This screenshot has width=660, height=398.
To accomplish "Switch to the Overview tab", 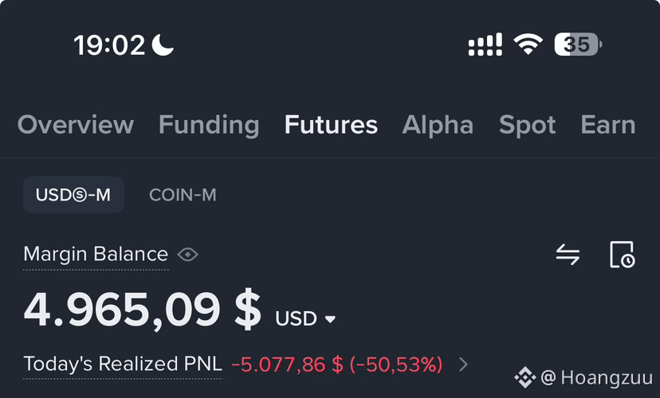I will (x=76, y=125).
